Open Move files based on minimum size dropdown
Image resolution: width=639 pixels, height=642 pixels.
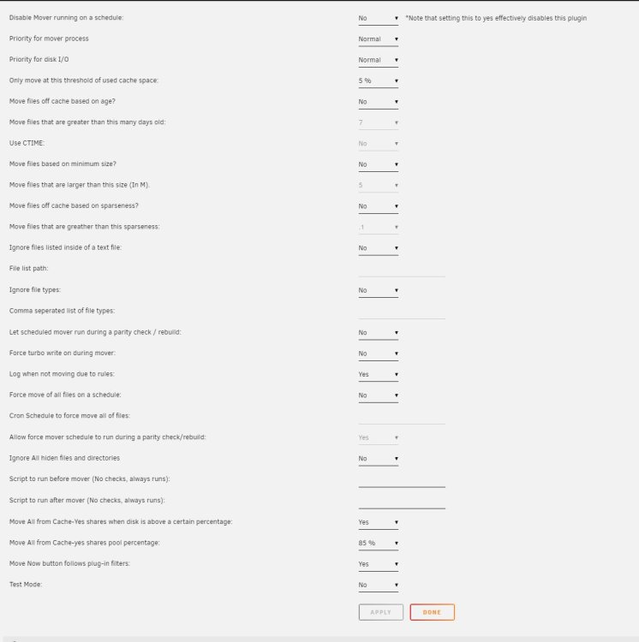pyautogui.click(x=378, y=164)
